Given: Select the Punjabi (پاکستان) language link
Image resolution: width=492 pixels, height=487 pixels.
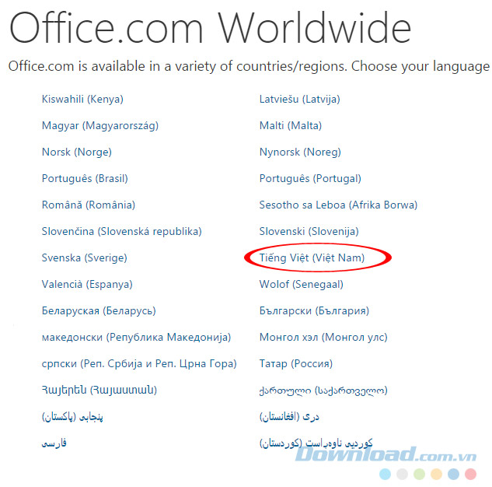Looking at the screenshot, I should click(72, 417).
